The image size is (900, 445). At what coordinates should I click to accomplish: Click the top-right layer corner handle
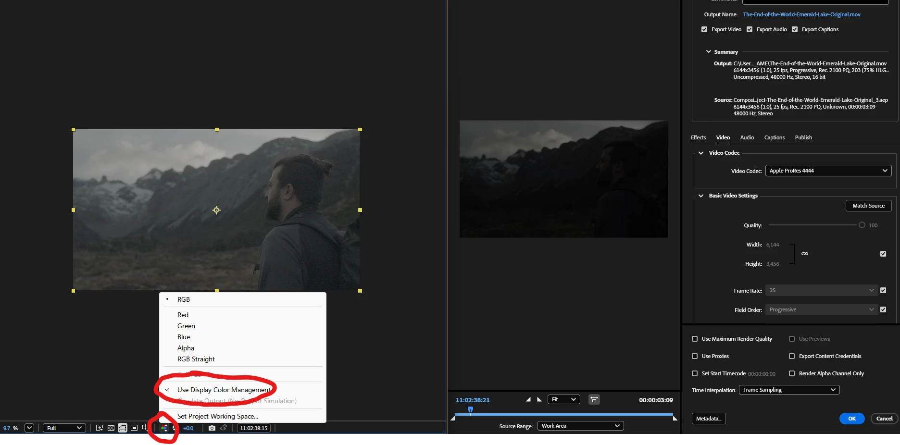pyautogui.click(x=360, y=129)
